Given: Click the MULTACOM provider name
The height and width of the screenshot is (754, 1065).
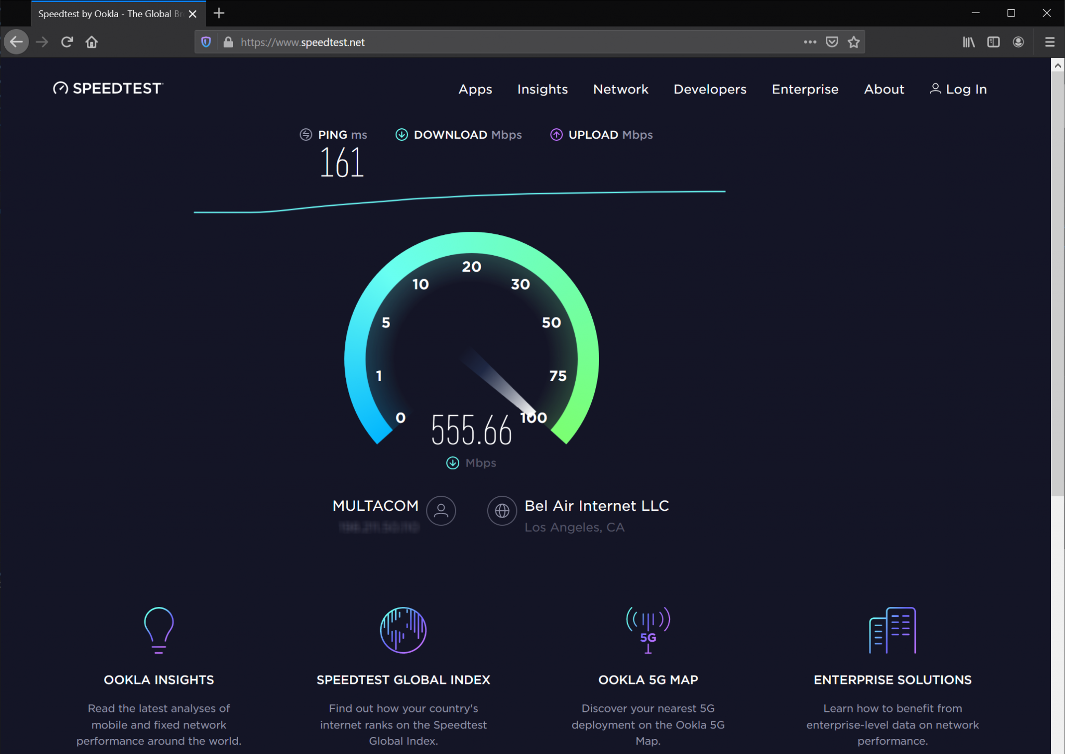Looking at the screenshot, I should point(375,506).
